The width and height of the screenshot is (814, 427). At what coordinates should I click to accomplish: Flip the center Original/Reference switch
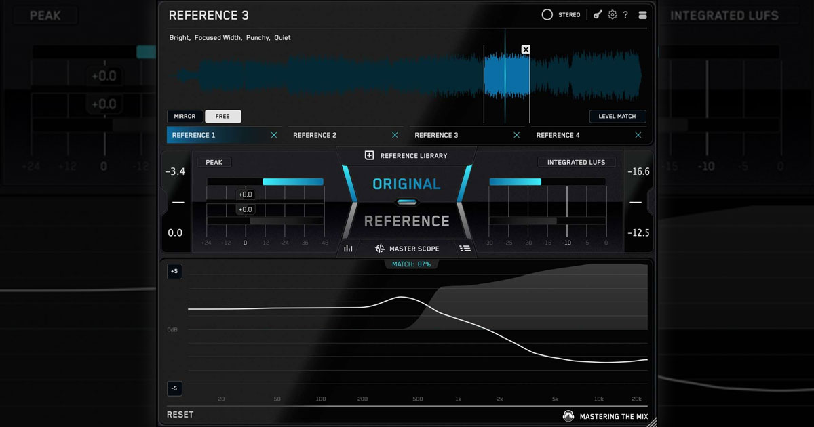coord(407,202)
